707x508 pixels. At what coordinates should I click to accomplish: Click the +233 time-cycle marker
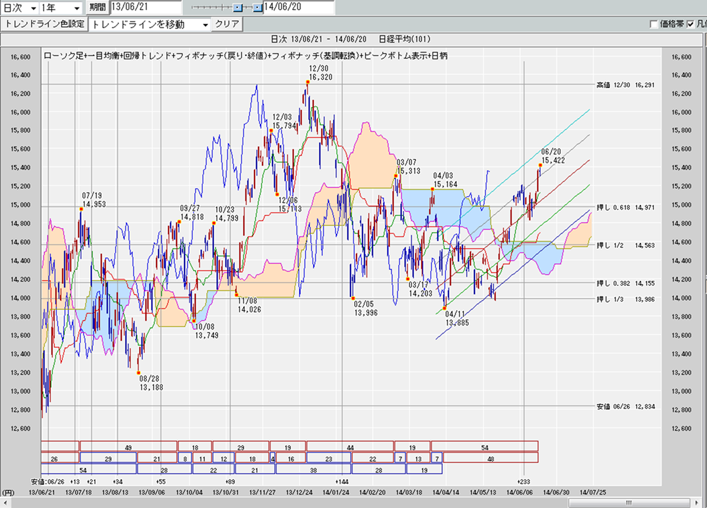click(x=524, y=481)
